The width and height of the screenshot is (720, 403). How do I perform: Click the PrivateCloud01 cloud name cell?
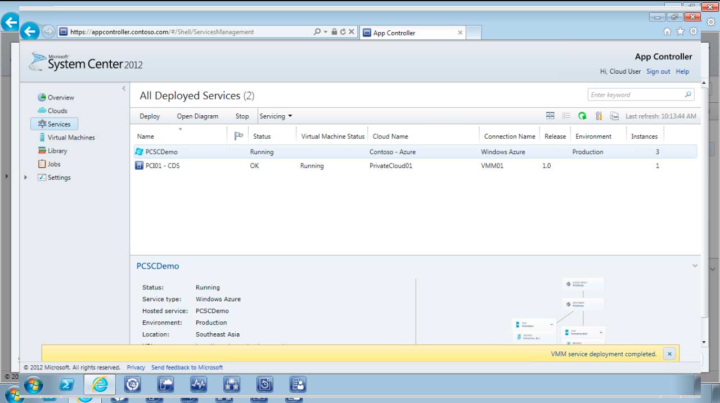(x=391, y=166)
